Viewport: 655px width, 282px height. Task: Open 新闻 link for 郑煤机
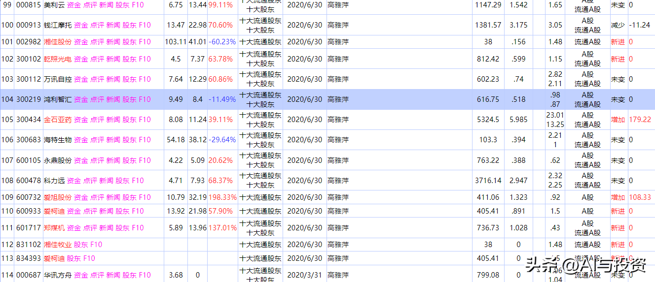tap(107, 228)
